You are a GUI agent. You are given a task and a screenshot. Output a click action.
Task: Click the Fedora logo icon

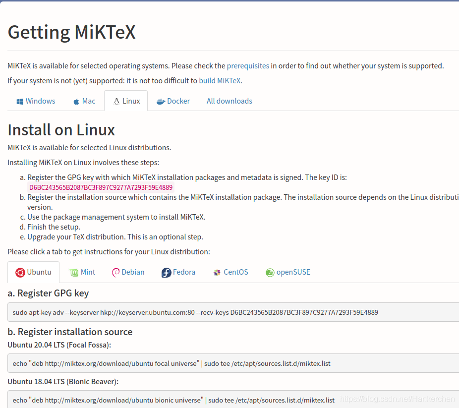[x=166, y=273]
